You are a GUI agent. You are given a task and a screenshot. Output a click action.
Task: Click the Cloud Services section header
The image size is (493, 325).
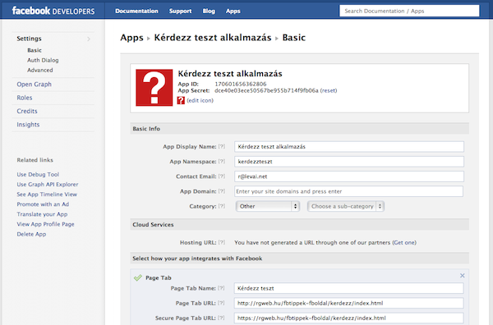tap(300, 225)
